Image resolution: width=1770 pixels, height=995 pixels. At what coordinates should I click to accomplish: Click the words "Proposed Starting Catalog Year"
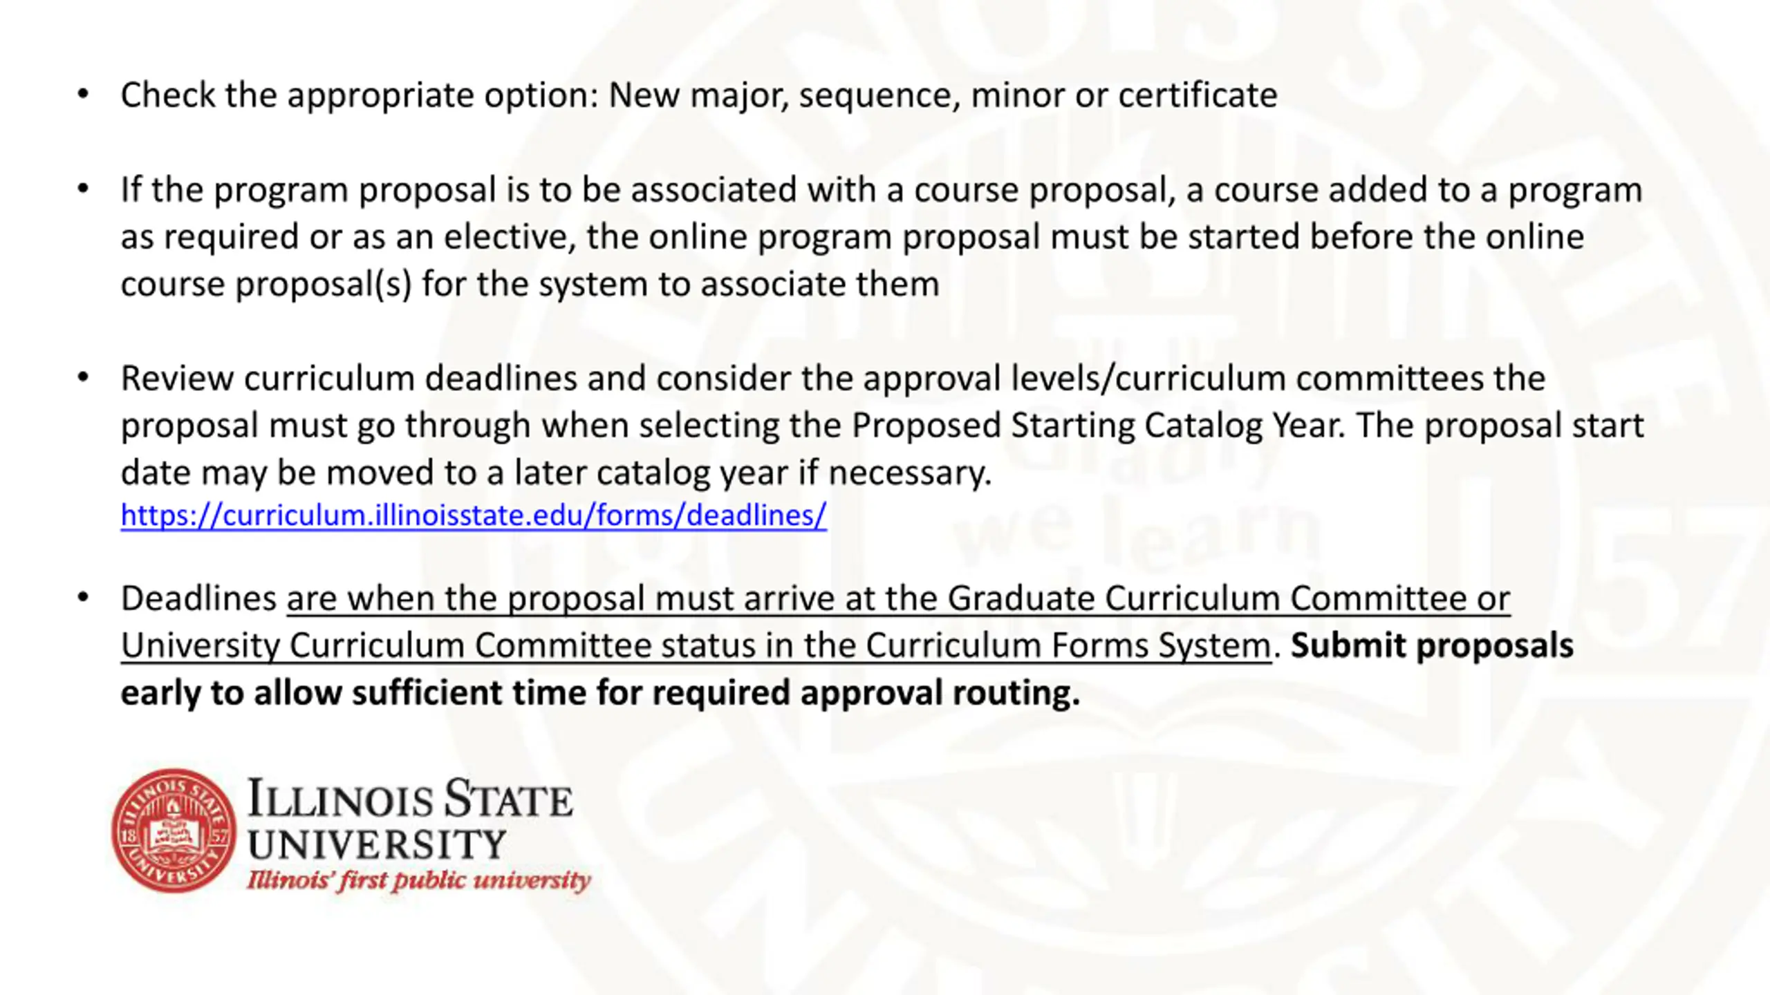click(x=1098, y=426)
